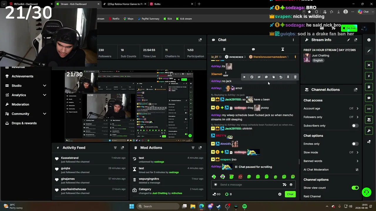Open Spotify from the taskbar
The width and height of the screenshot is (376, 211).
[245, 206]
